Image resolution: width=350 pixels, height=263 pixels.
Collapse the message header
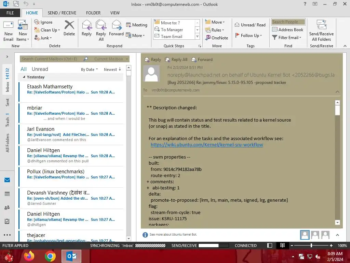(337, 92)
